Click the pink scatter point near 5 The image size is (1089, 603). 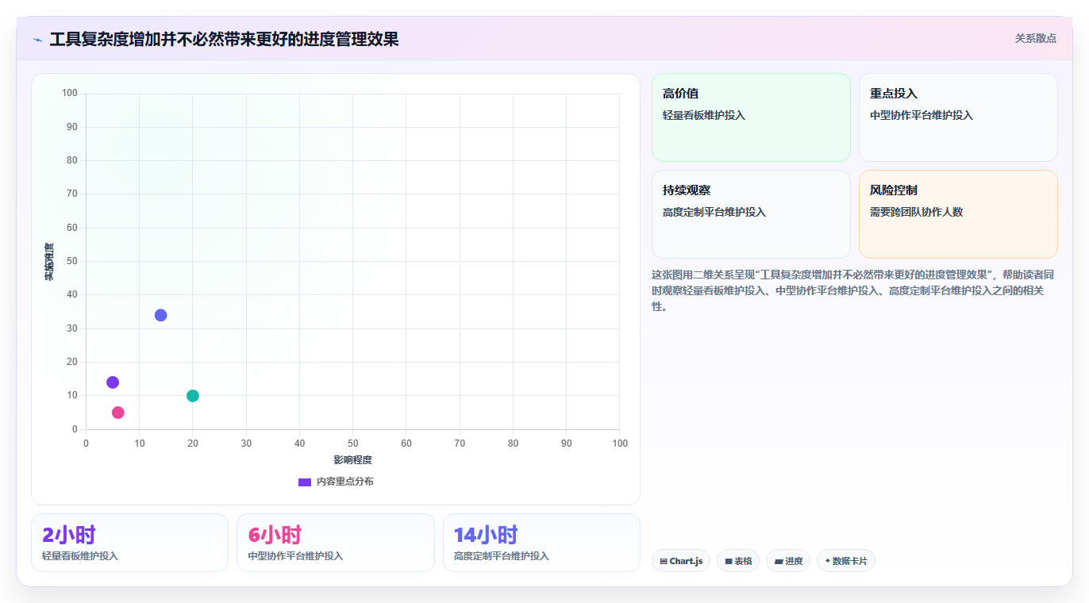click(118, 413)
